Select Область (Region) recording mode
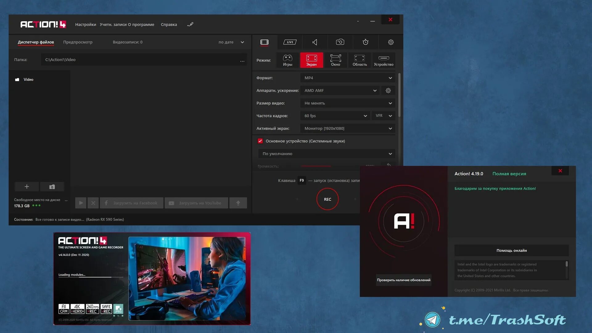Image resolution: width=592 pixels, height=333 pixels. coord(360,60)
